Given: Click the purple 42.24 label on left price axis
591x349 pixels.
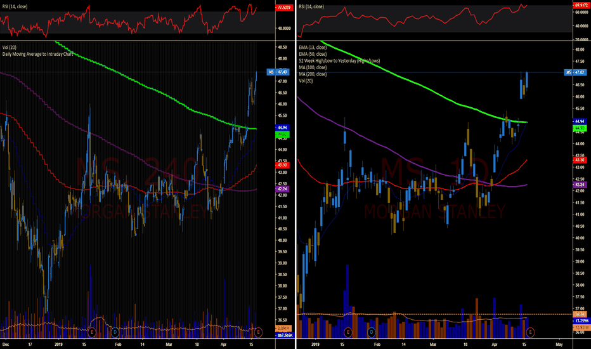Looking at the screenshot, I should (282, 188).
